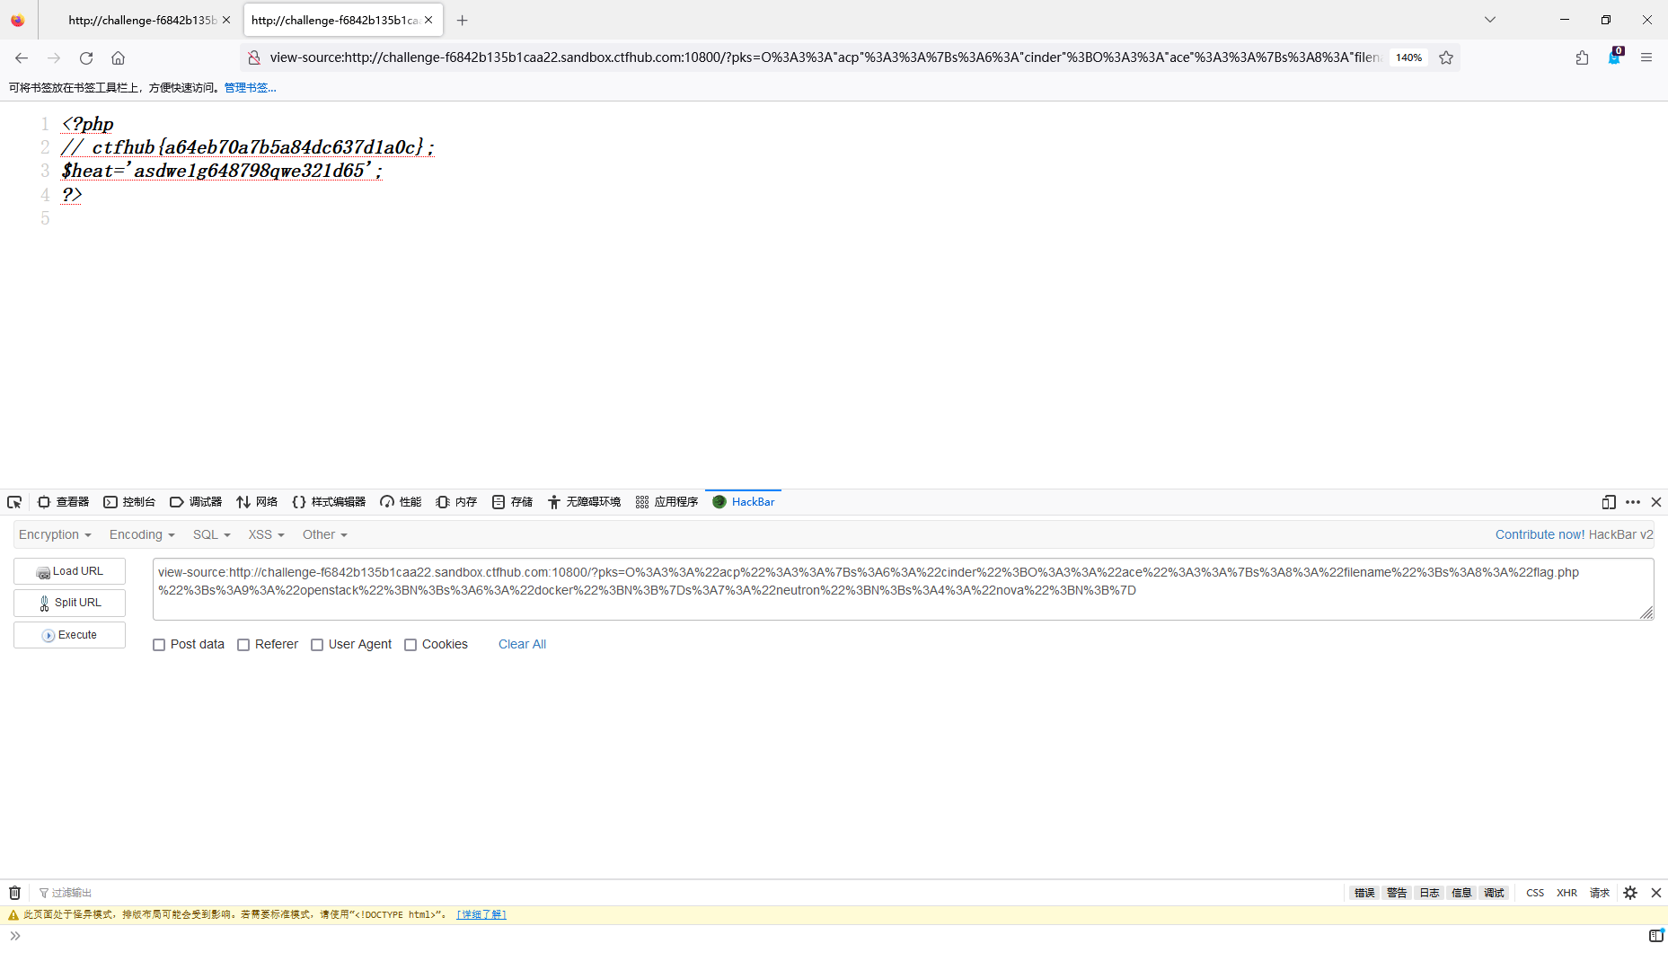The image size is (1668, 970).
Task: Open the 网络 (Network) devtools tab
Action: (x=257, y=502)
